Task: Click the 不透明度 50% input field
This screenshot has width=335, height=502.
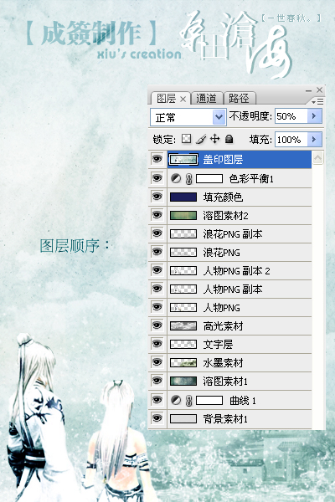Action: (x=291, y=116)
